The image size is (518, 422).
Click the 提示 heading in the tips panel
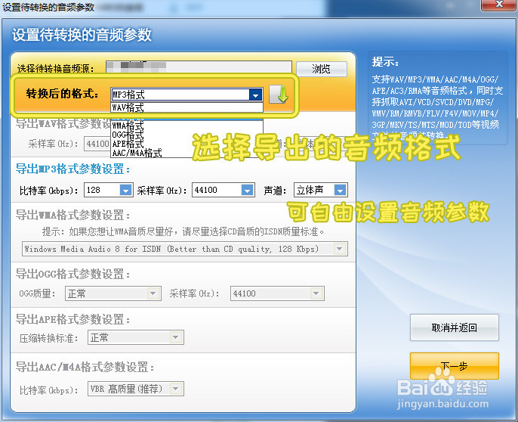385,61
